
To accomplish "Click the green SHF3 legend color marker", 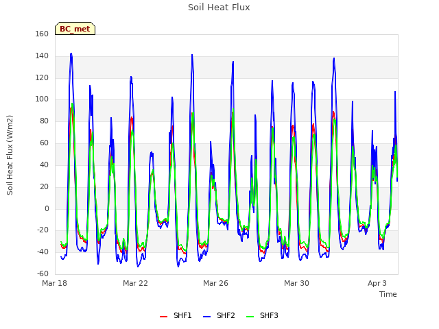I will [250, 317].
